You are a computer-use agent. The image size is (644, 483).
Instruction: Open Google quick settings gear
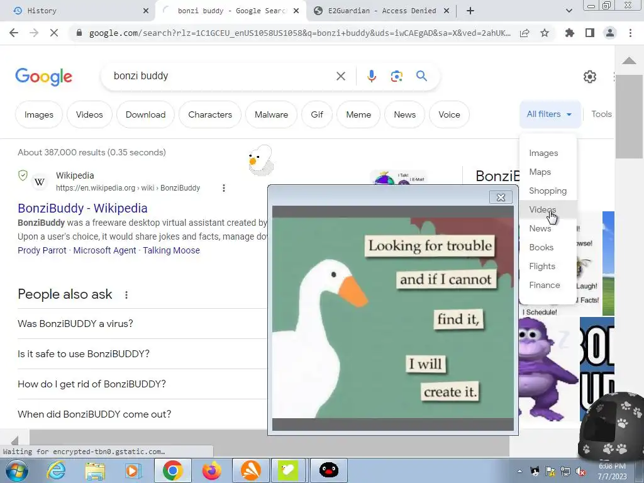pyautogui.click(x=590, y=76)
